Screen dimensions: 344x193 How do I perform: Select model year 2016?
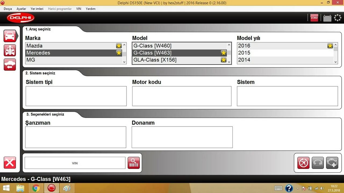click(x=285, y=46)
